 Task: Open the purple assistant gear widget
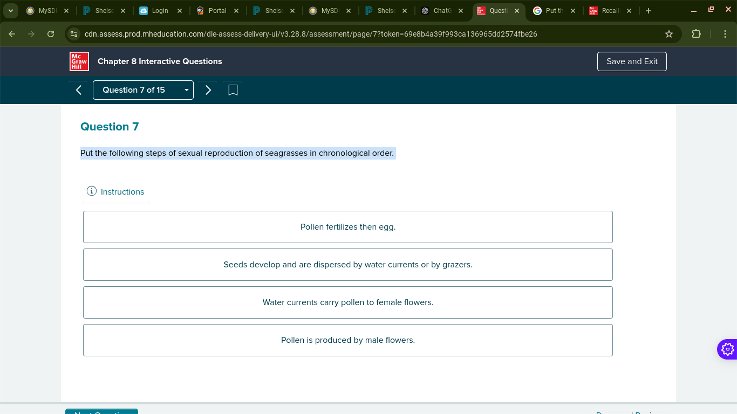point(727,349)
